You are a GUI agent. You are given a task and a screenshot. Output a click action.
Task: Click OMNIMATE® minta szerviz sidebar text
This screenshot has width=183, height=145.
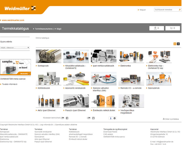[x=13, y=79]
